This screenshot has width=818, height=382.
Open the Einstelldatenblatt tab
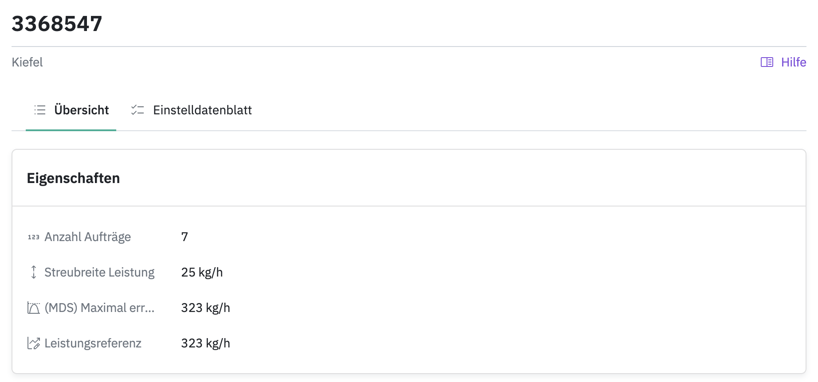click(202, 110)
